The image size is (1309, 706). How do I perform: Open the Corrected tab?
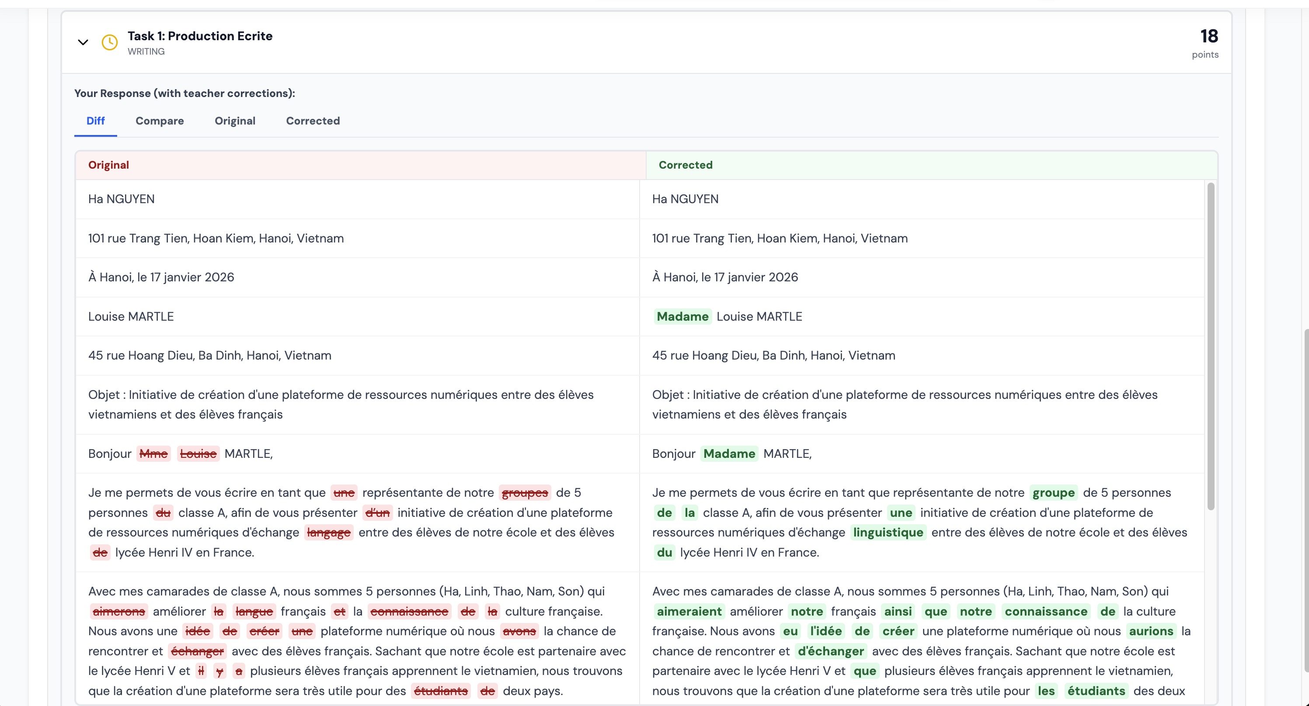(313, 121)
